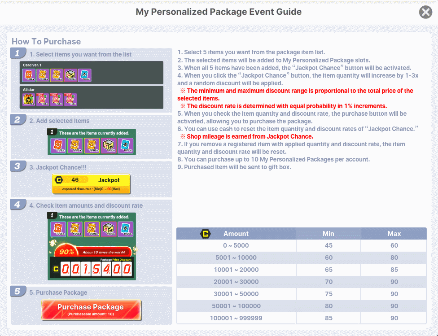Click the red 100Ea card in step 4 slots
Viewport: 438px width, 336px height.
point(58,229)
